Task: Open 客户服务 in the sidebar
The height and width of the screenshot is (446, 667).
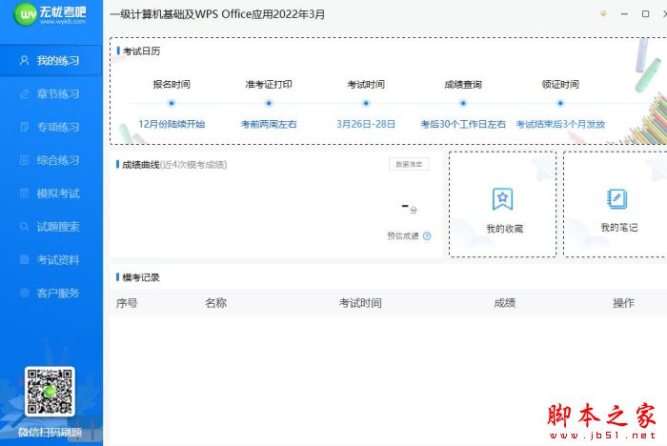Action: click(51, 293)
